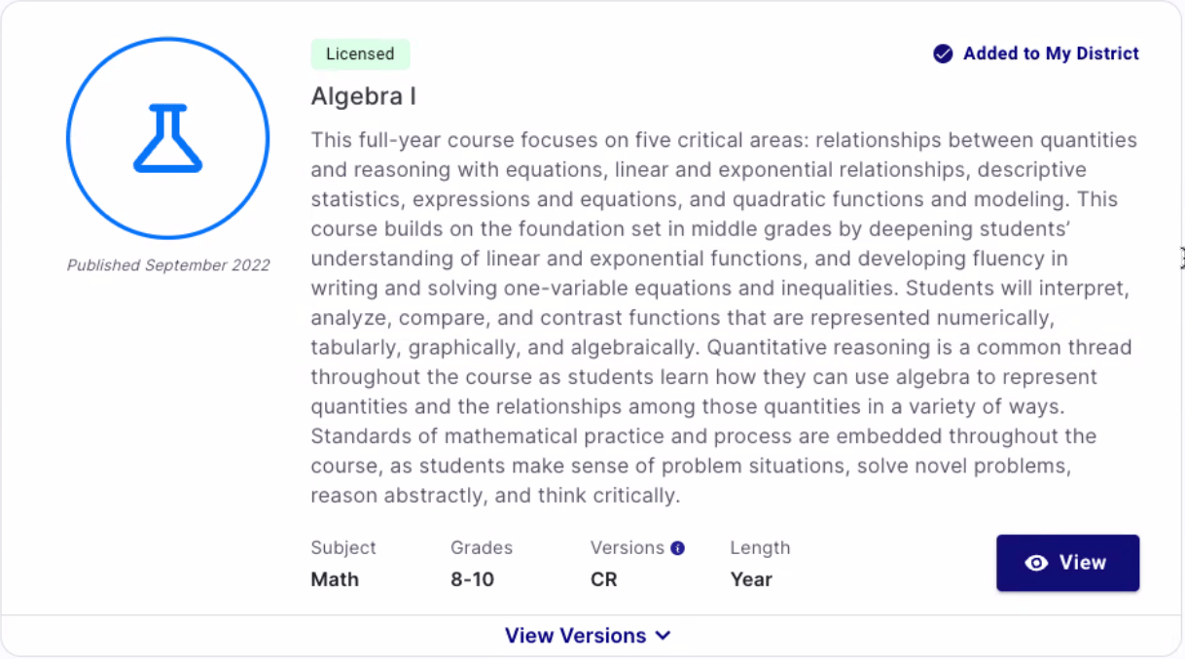Select the Year length value
The height and width of the screenshot is (659, 1185).
point(751,579)
